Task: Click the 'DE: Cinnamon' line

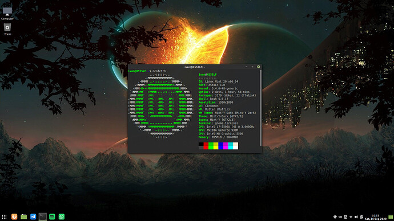Action: click(x=208, y=106)
